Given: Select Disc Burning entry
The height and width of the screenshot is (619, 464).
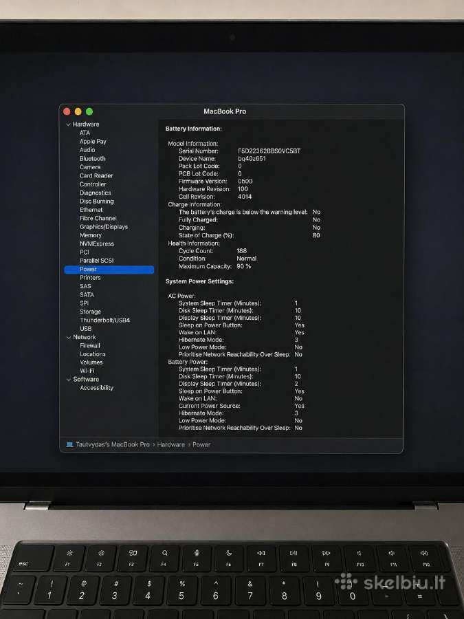Looking at the screenshot, I should pyautogui.click(x=97, y=201).
